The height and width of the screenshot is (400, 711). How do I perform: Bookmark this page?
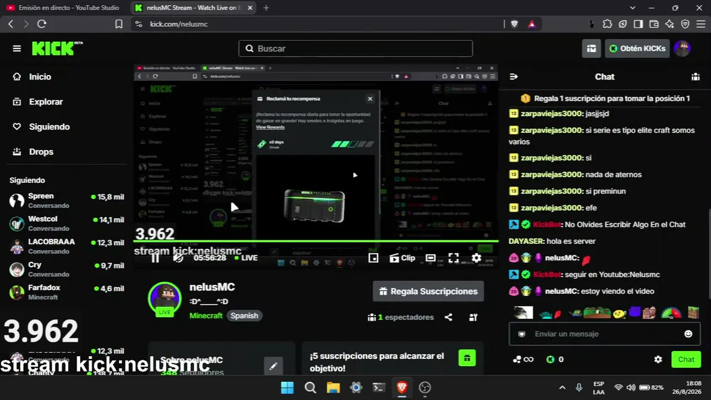click(119, 24)
